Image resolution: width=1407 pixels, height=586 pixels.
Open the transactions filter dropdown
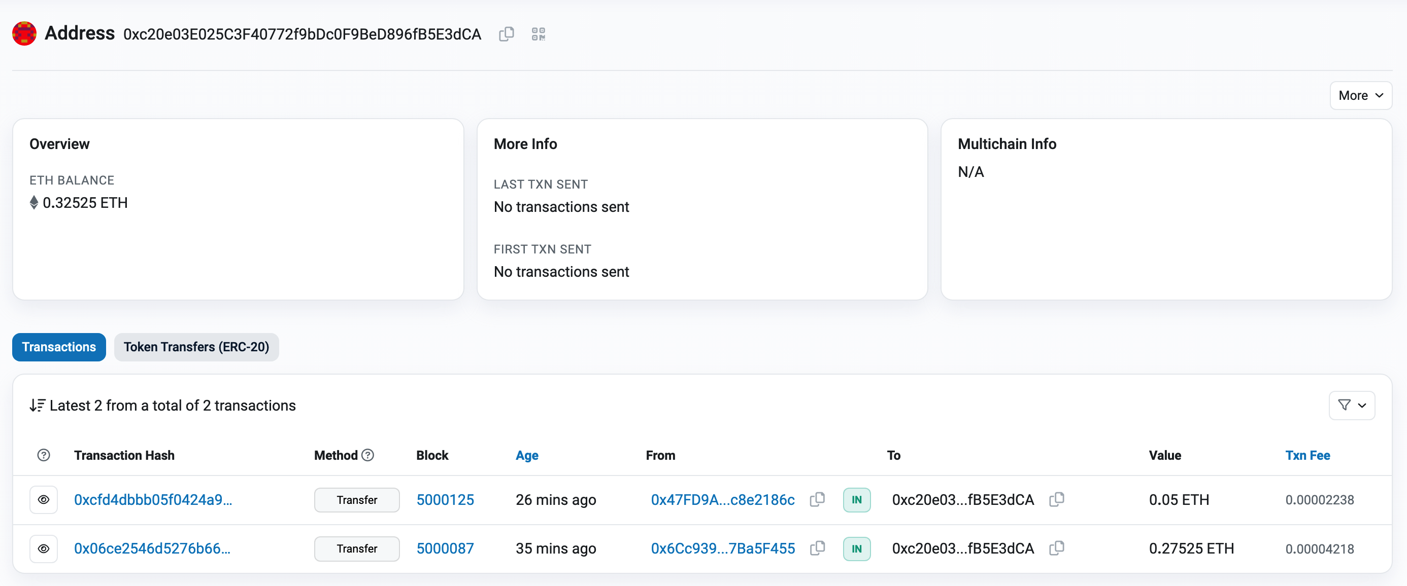(1351, 405)
